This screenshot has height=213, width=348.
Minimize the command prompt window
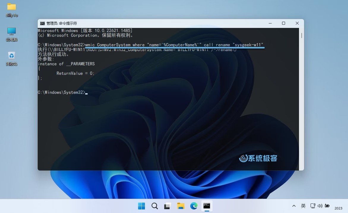[270, 23]
